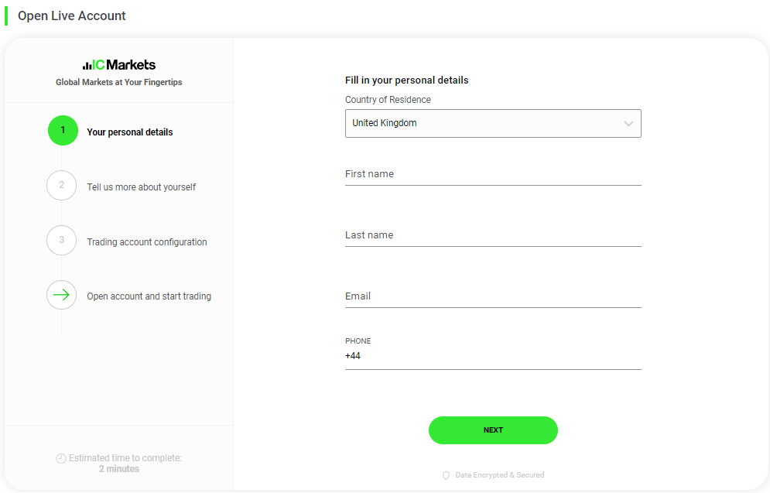This screenshot has height=493, width=770.
Task: Click the clock icon near estimated time
Action: [x=61, y=459]
